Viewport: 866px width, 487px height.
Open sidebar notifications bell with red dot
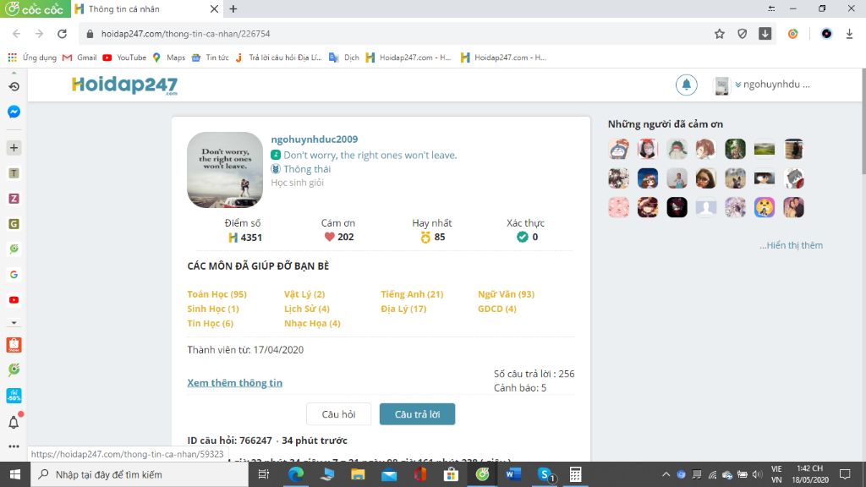tap(14, 423)
